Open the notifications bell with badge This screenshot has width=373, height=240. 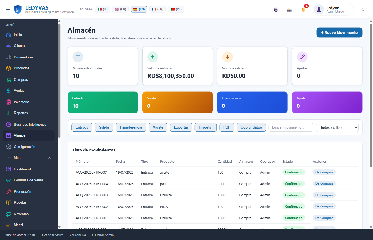pyautogui.click(x=303, y=10)
